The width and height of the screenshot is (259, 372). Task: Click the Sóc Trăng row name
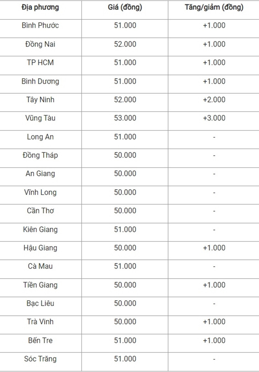coord(40,359)
